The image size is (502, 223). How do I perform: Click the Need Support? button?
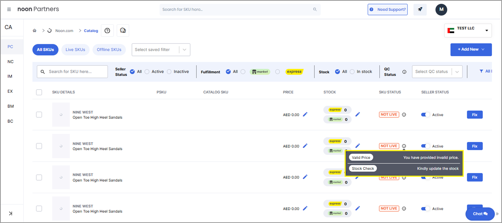coord(387,9)
